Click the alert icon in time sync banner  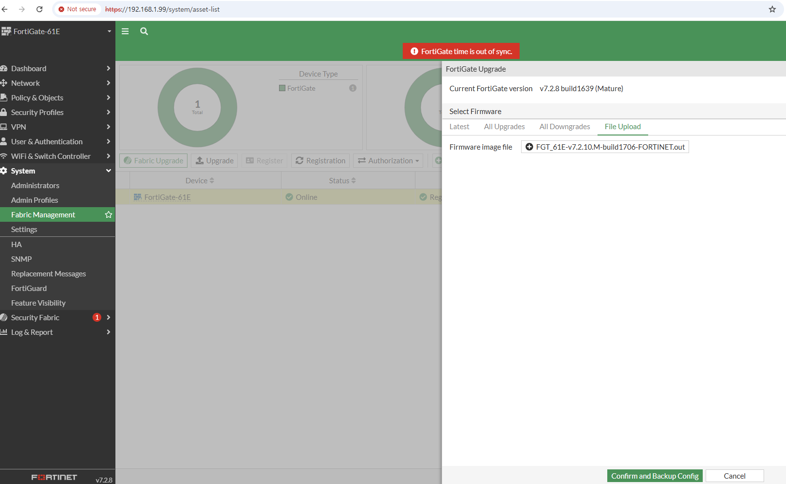click(414, 51)
